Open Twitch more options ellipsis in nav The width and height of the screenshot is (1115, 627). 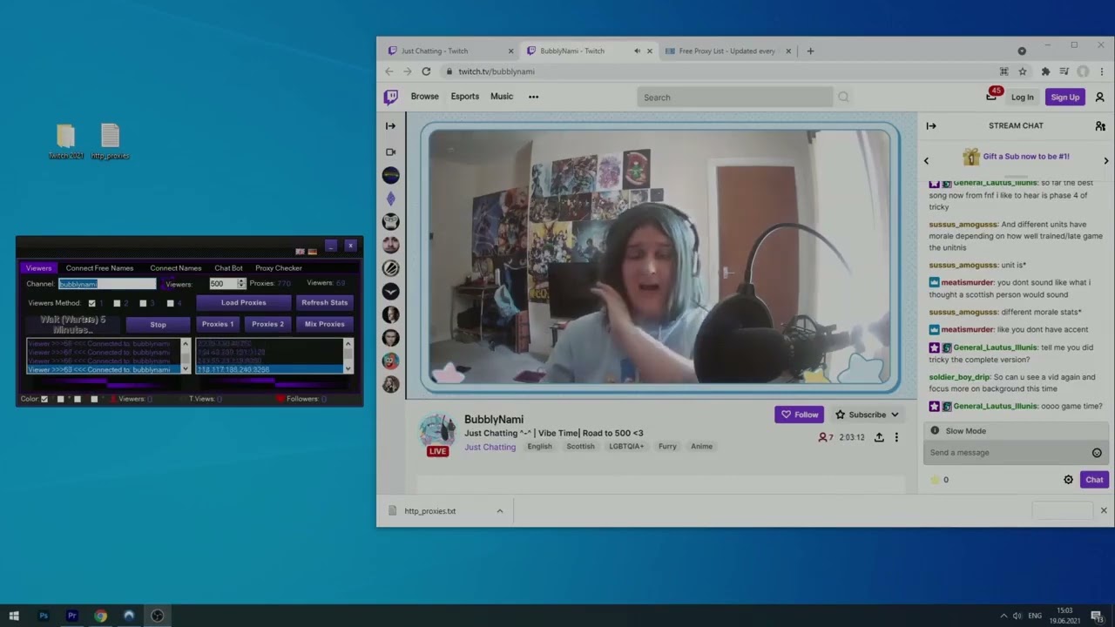(533, 97)
